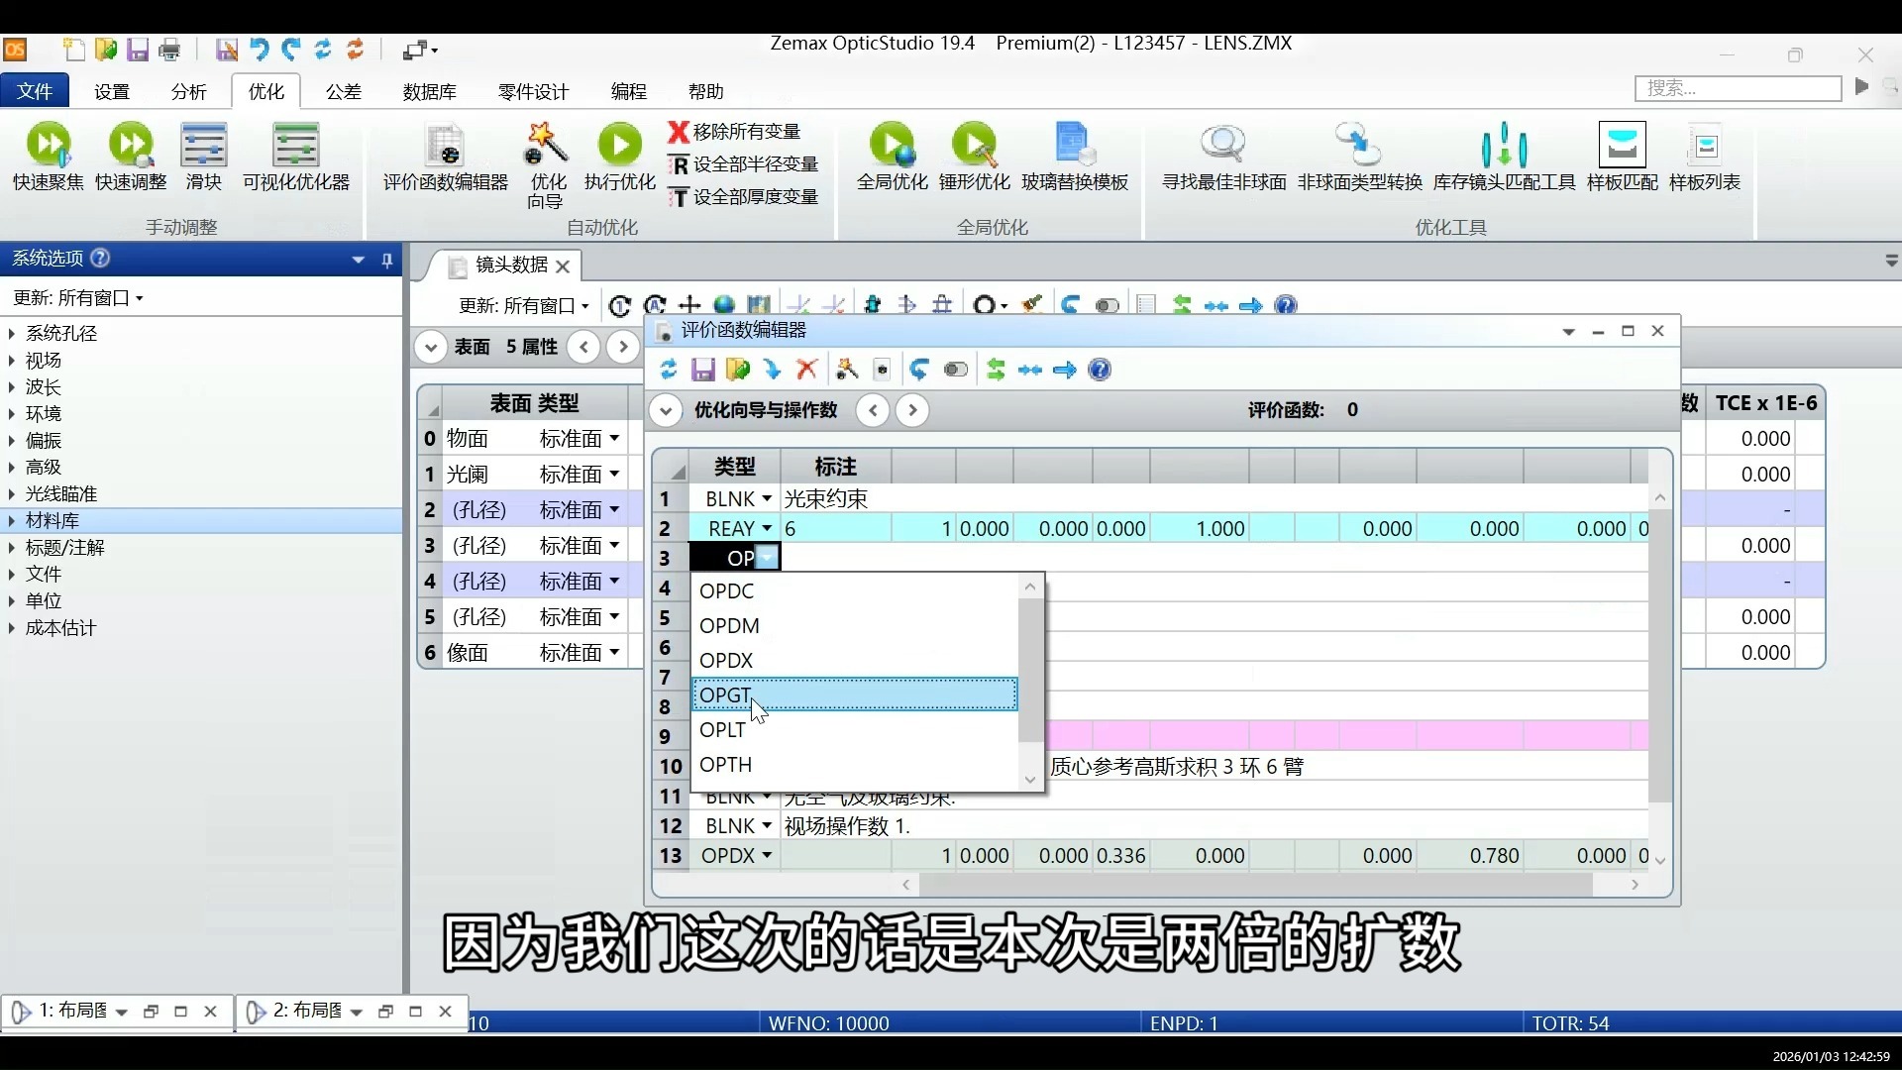Image resolution: width=1902 pixels, height=1070 pixels.
Task: Click the 评价函数编辑器 help button
Action: pyautogui.click(x=1100, y=370)
